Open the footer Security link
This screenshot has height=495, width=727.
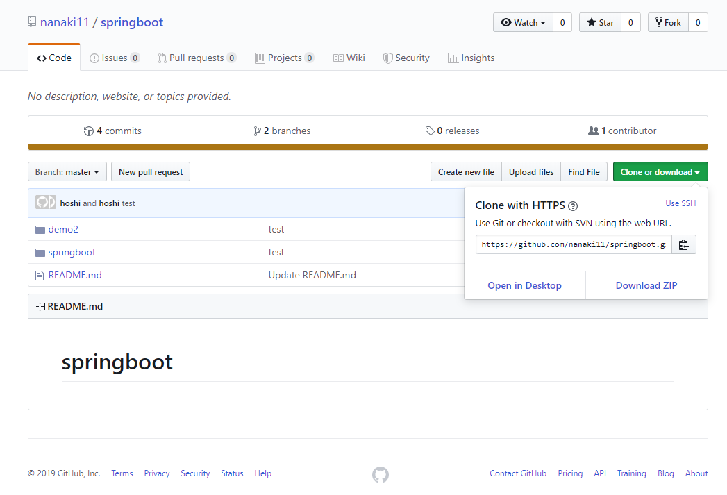pyautogui.click(x=195, y=473)
